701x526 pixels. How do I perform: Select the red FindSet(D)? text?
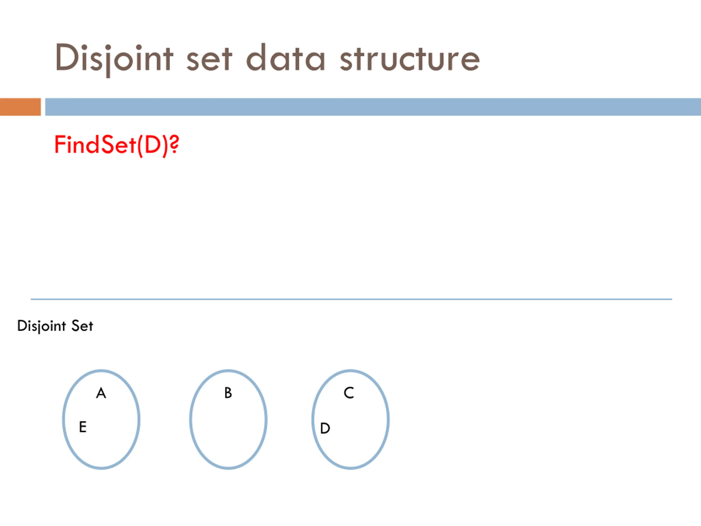(x=117, y=145)
